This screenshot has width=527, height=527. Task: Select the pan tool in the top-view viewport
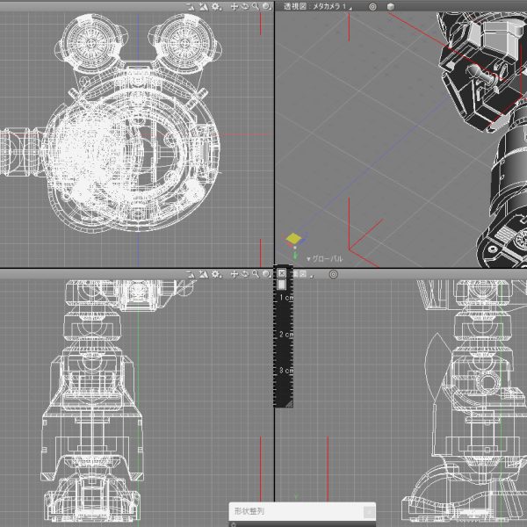(x=234, y=6)
